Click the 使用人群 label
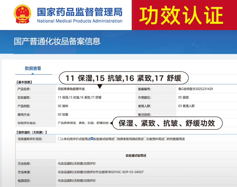Image resolution: width=237 pixels, height=187 pixels. coord(145,106)
